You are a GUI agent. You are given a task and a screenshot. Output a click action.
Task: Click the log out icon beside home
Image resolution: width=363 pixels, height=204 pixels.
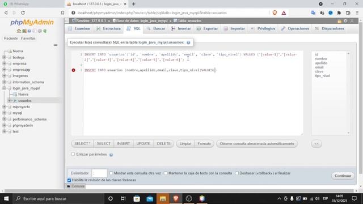pos(24,31)
